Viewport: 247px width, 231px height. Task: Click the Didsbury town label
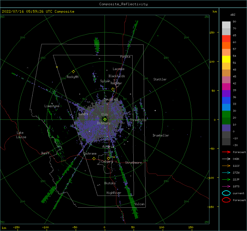point(104,123)
